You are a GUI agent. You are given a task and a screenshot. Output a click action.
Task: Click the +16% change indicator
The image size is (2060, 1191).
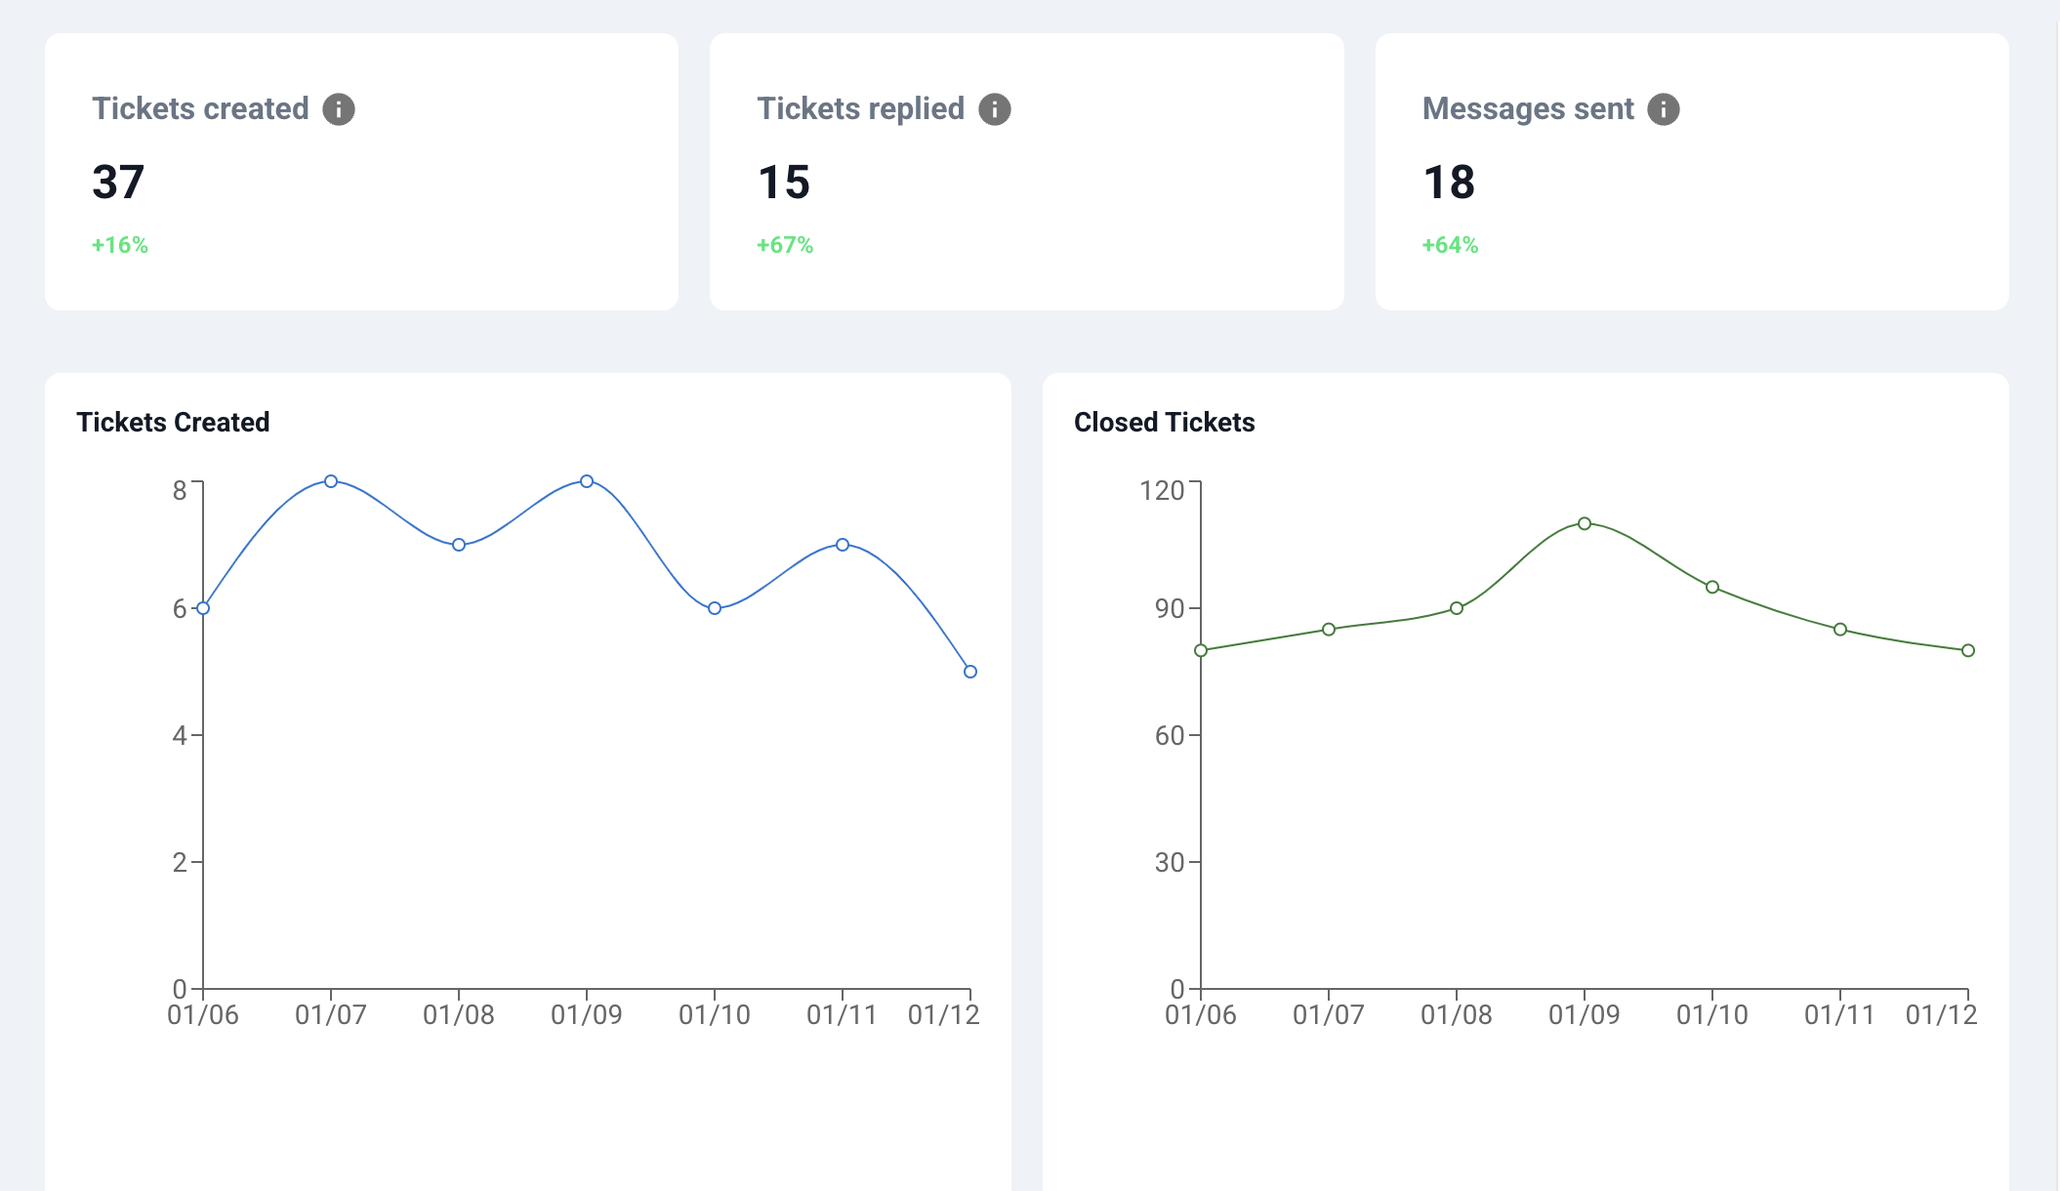pyautogui.click(x=120, y=245)
